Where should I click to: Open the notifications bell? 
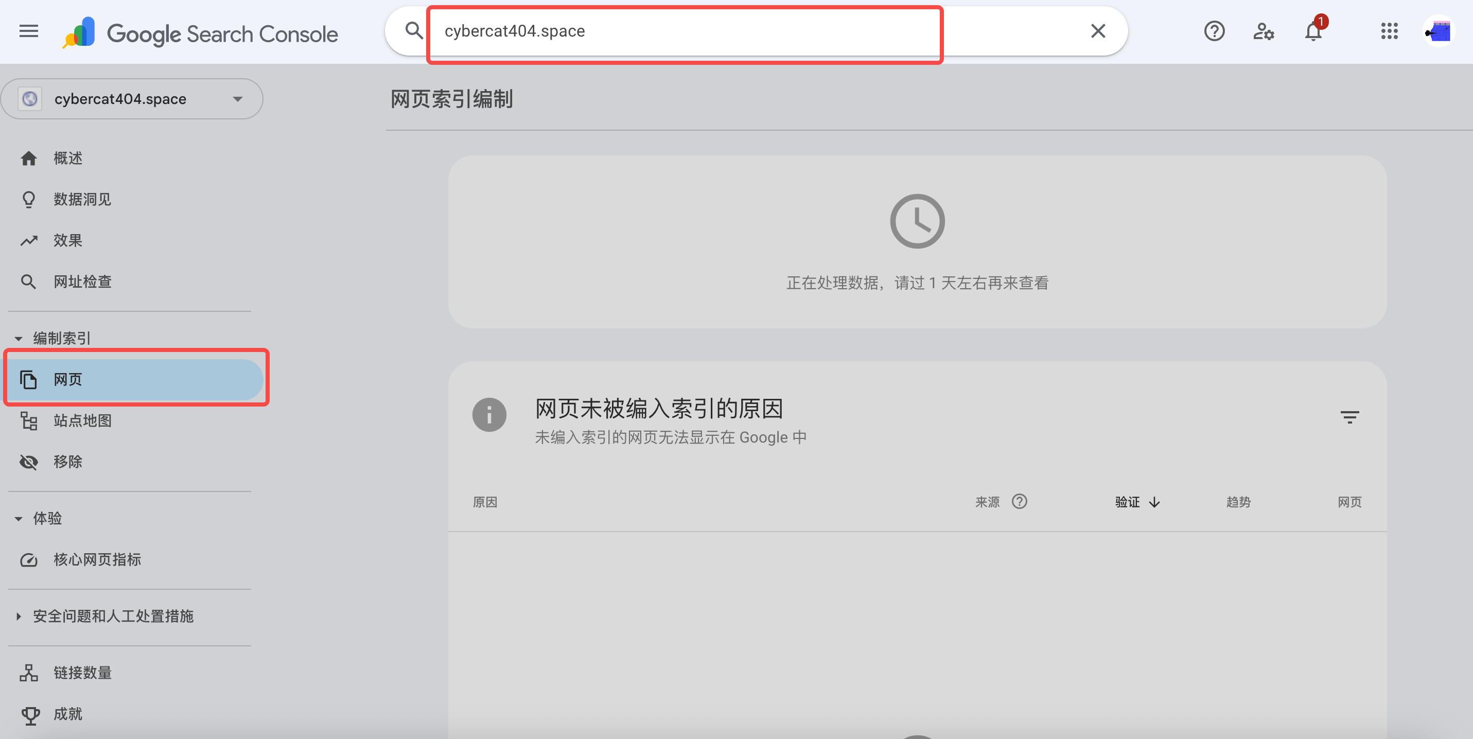(1313, 31)
